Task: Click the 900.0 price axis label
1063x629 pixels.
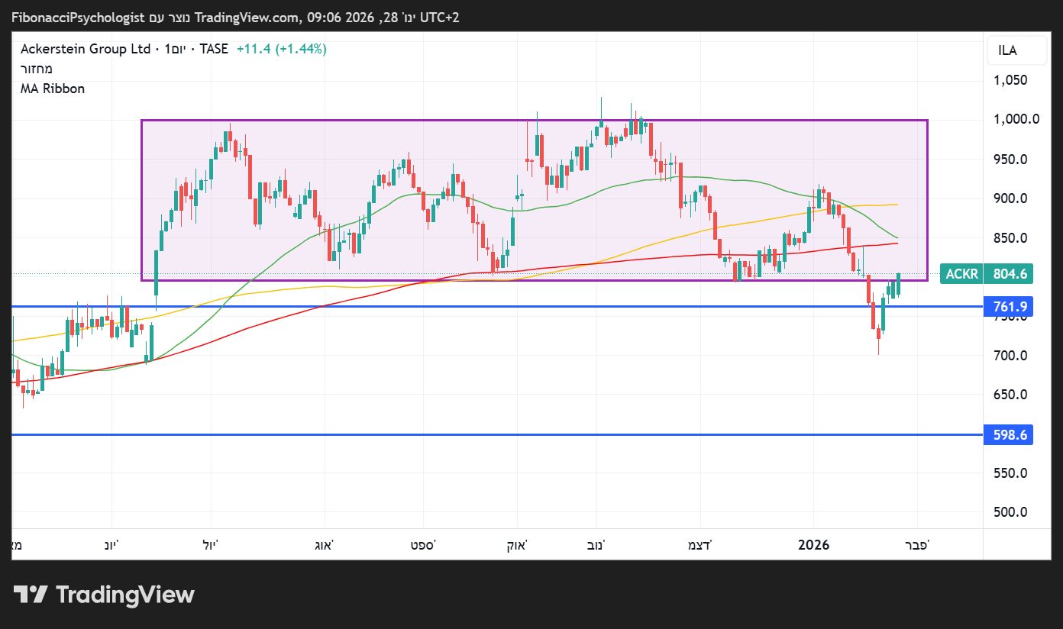Action: (x=1010, y=198)
